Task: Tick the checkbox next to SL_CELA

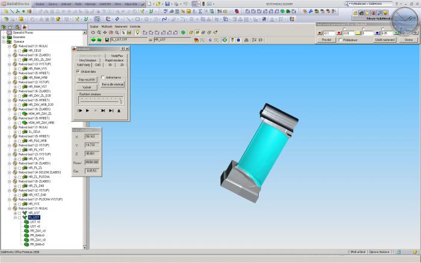Action: tap(20, 132)
